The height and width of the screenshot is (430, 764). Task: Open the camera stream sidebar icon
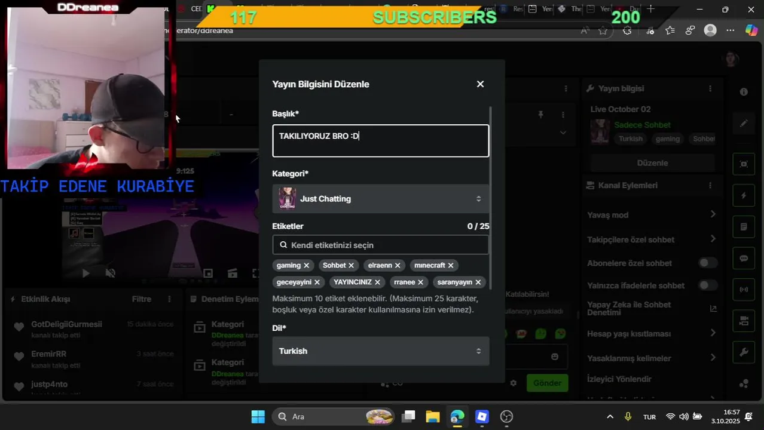pos(744,321)
